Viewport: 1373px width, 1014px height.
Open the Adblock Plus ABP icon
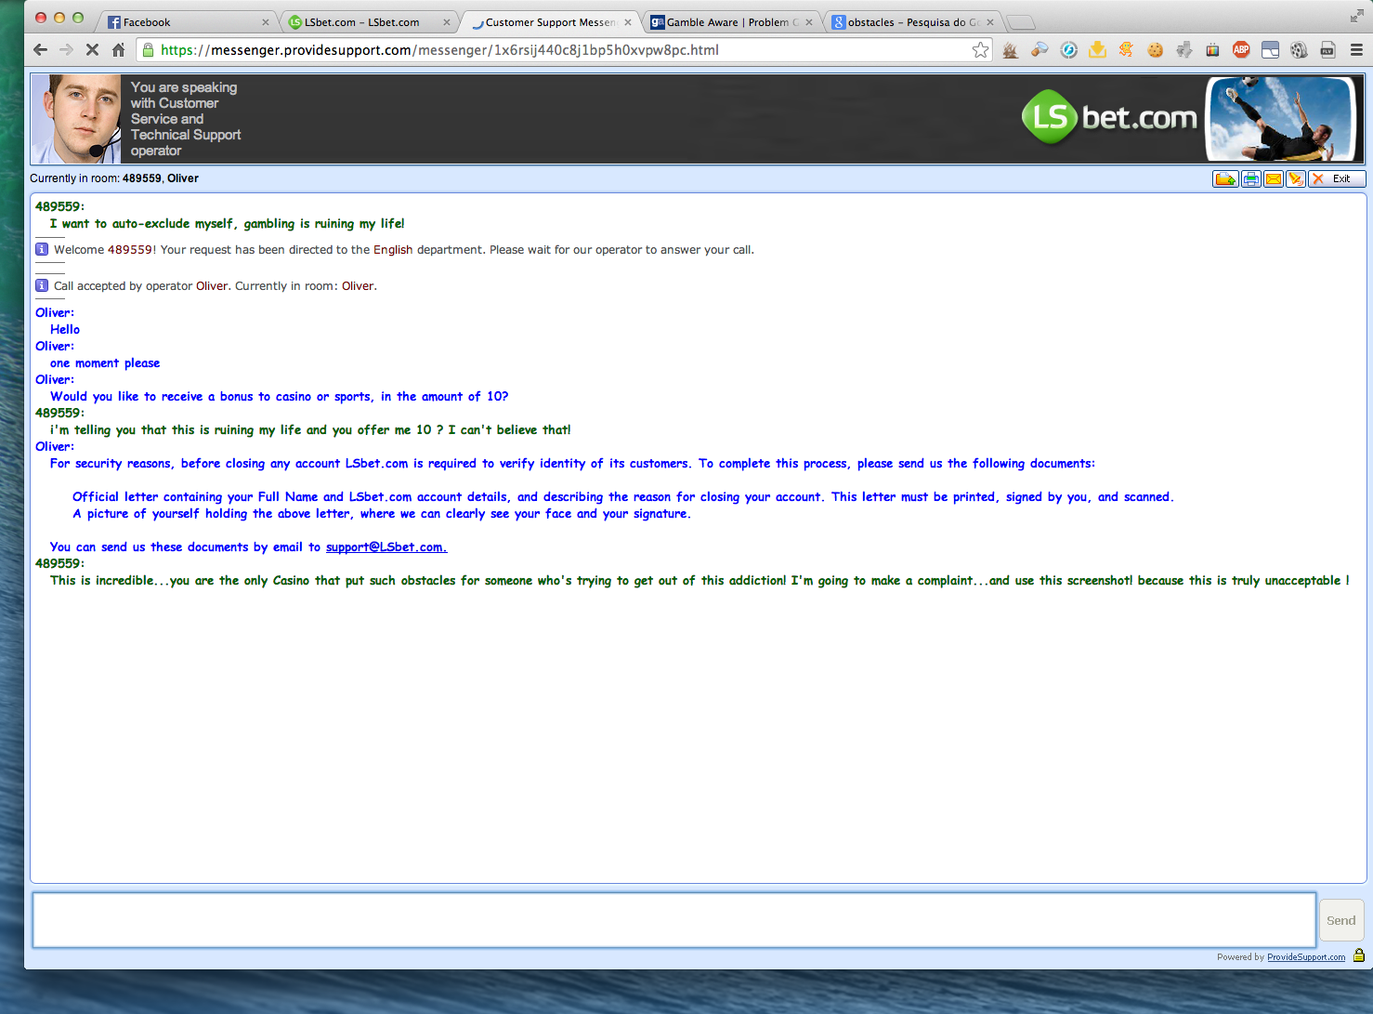[1241, 50]
